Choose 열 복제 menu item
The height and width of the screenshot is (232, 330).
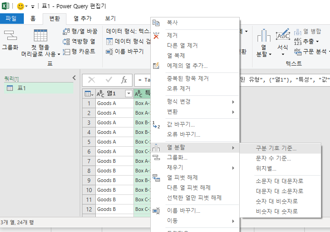[x=195, y=55]
